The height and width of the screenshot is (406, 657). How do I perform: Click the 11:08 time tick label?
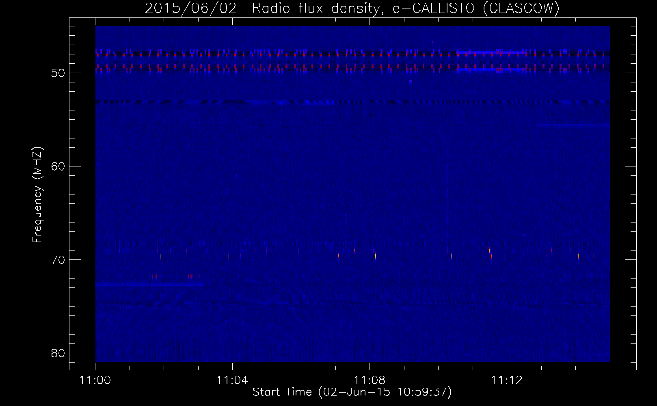[x=370, y=380]
